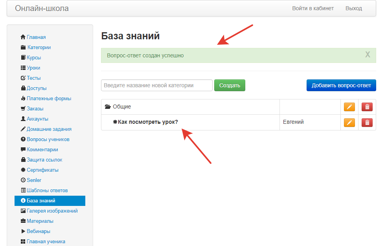Open the Главная sidebar item

coord(36,37)
